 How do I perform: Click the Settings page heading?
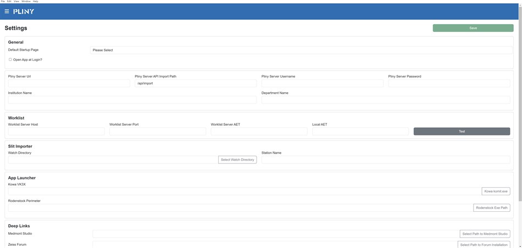16,29
